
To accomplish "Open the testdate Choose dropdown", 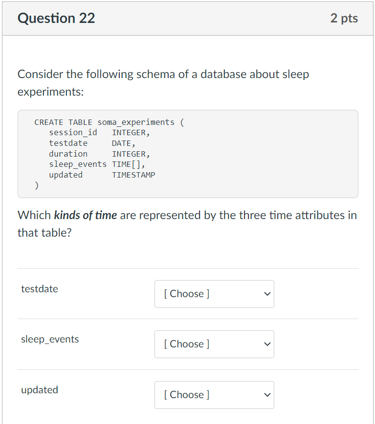I will pos(214,294).
